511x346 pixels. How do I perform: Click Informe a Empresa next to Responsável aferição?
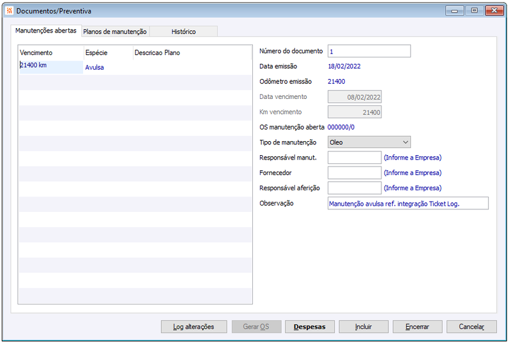point(413,188)
